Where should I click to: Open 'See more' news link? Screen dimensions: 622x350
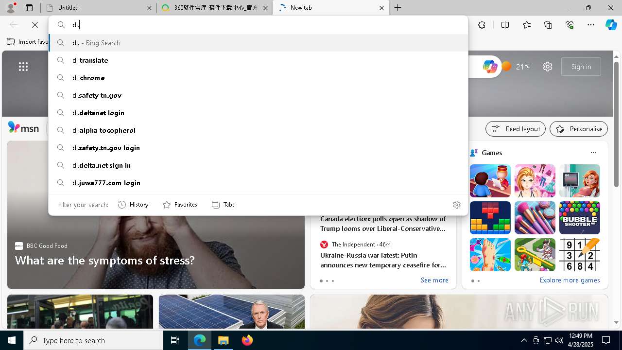434,280
